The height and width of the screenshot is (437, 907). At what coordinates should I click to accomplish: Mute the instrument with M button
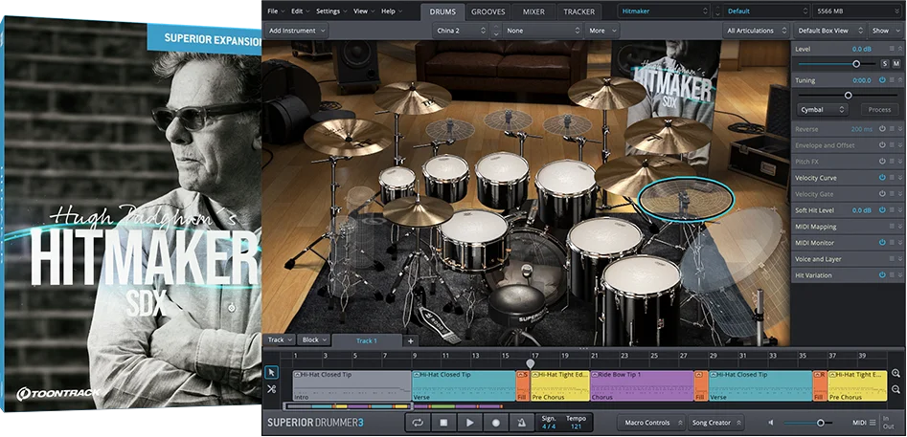896,63
